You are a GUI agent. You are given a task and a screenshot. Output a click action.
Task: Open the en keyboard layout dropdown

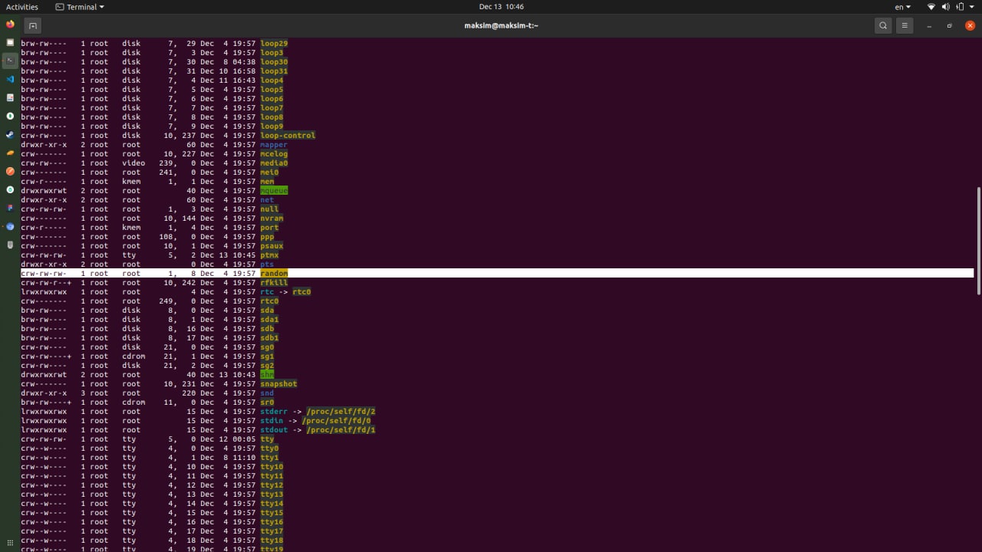tap(903, 7)
